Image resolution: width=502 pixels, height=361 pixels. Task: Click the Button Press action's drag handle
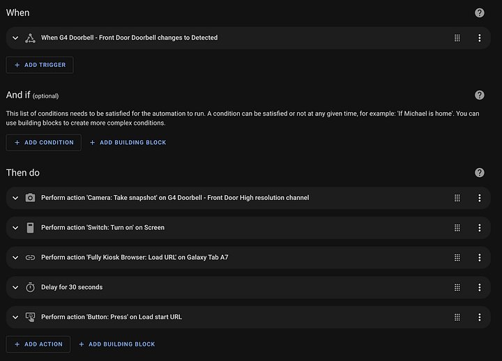(x=457, y=317)
